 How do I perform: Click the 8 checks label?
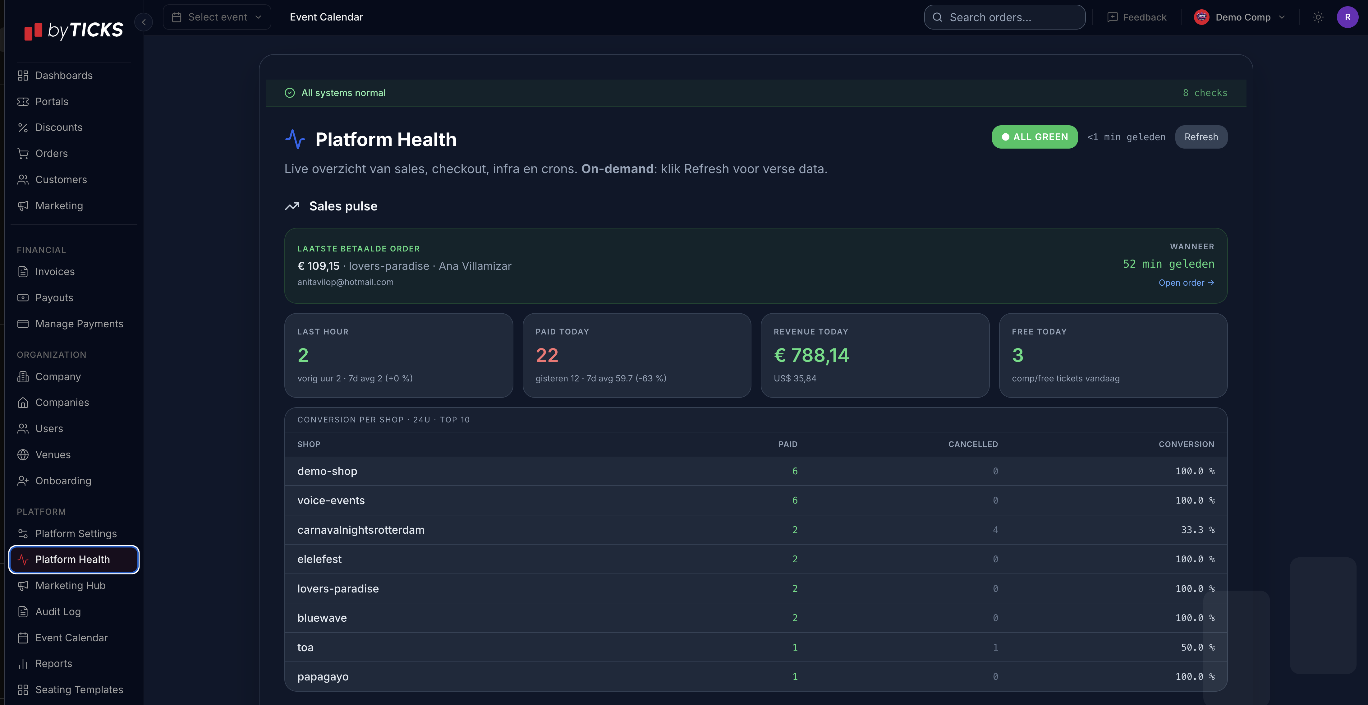(x=1205, y=93)
